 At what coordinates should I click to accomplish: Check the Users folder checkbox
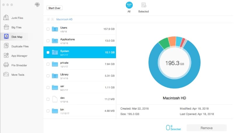pyautogui.click(x=48, y=29)
